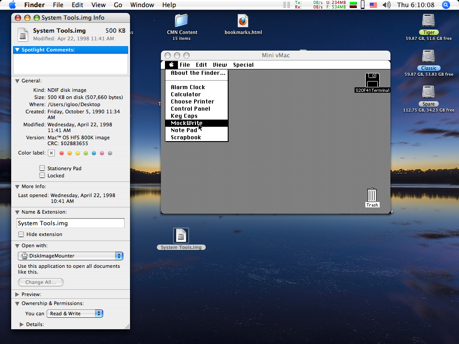459x344 pixels.
Task: Choose Key Caps from the Apple menu
Action: point(196,116)
